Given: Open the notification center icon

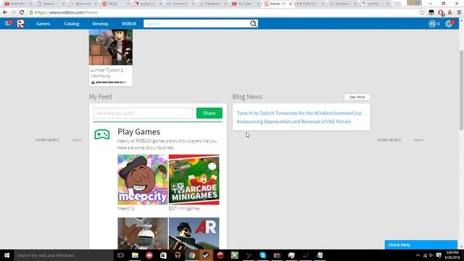Looking at the screenshot, I should (x=439, y=255).
